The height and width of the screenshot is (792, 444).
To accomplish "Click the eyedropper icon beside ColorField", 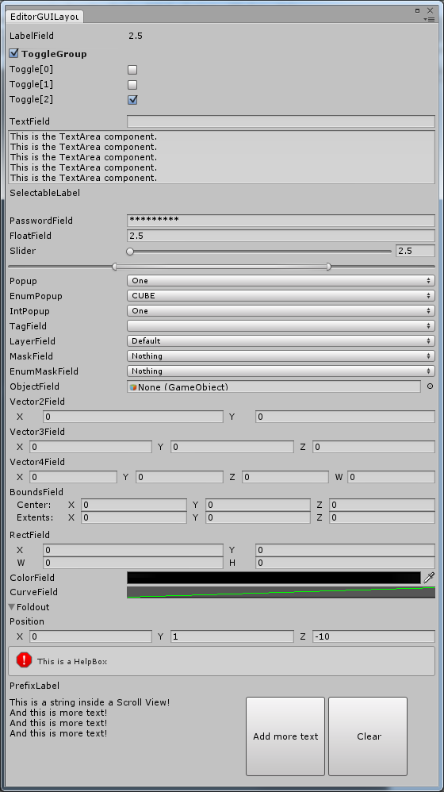I will [429, 578].
